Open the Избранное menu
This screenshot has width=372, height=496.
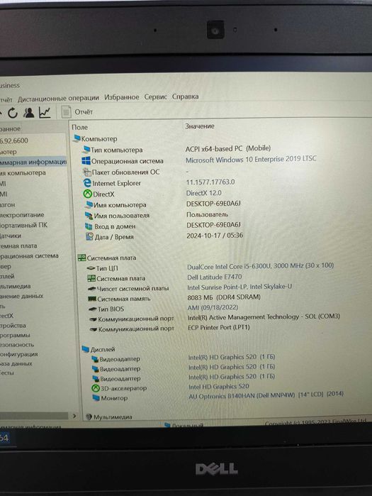coord(122,97)
